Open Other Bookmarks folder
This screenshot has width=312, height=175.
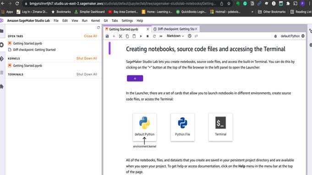tap(272, 12)
